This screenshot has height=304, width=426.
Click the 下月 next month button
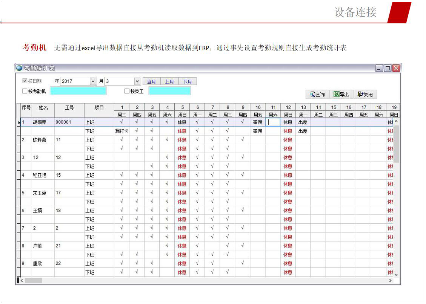(188, 81)
